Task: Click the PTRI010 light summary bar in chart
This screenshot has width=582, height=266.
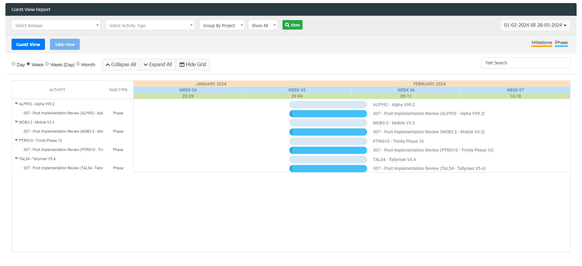Action: [x=328, y=141]
